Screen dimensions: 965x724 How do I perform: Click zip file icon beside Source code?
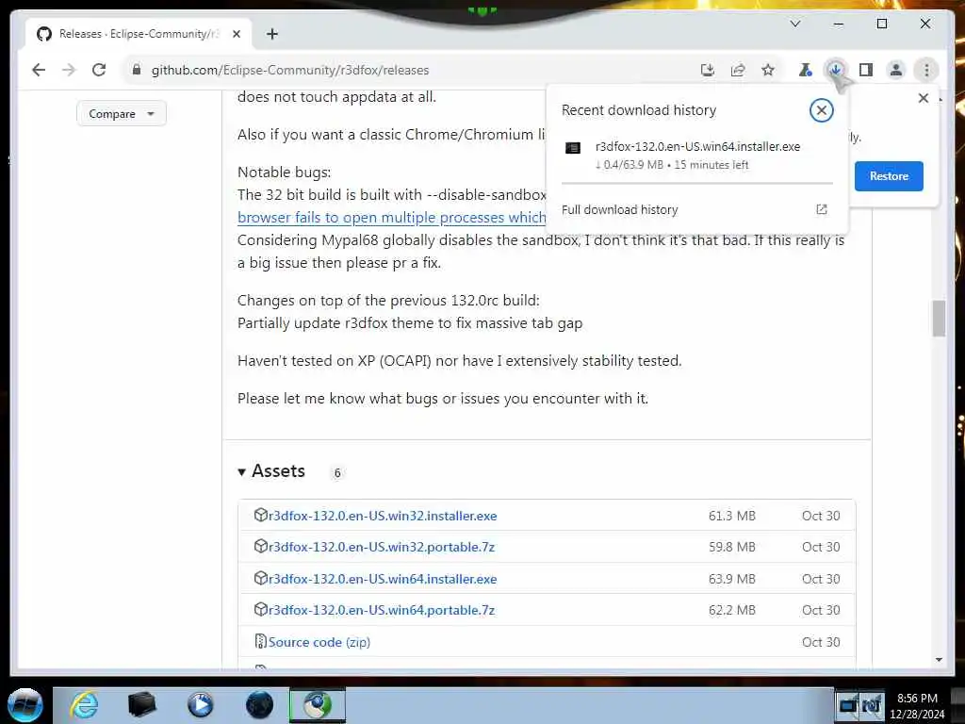260,641
